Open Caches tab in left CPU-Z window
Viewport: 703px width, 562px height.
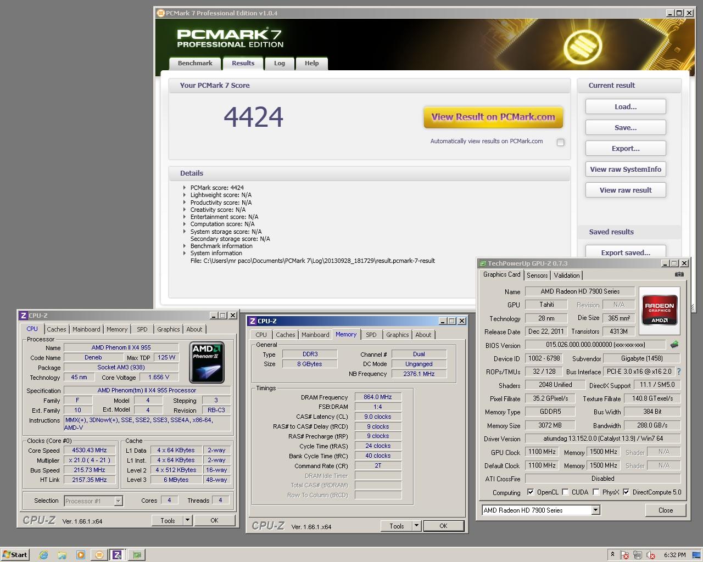click(56, 329)
